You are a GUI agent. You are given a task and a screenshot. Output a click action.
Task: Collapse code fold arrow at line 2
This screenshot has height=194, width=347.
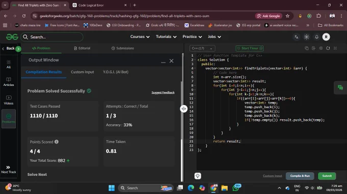(x=195, y=60)
